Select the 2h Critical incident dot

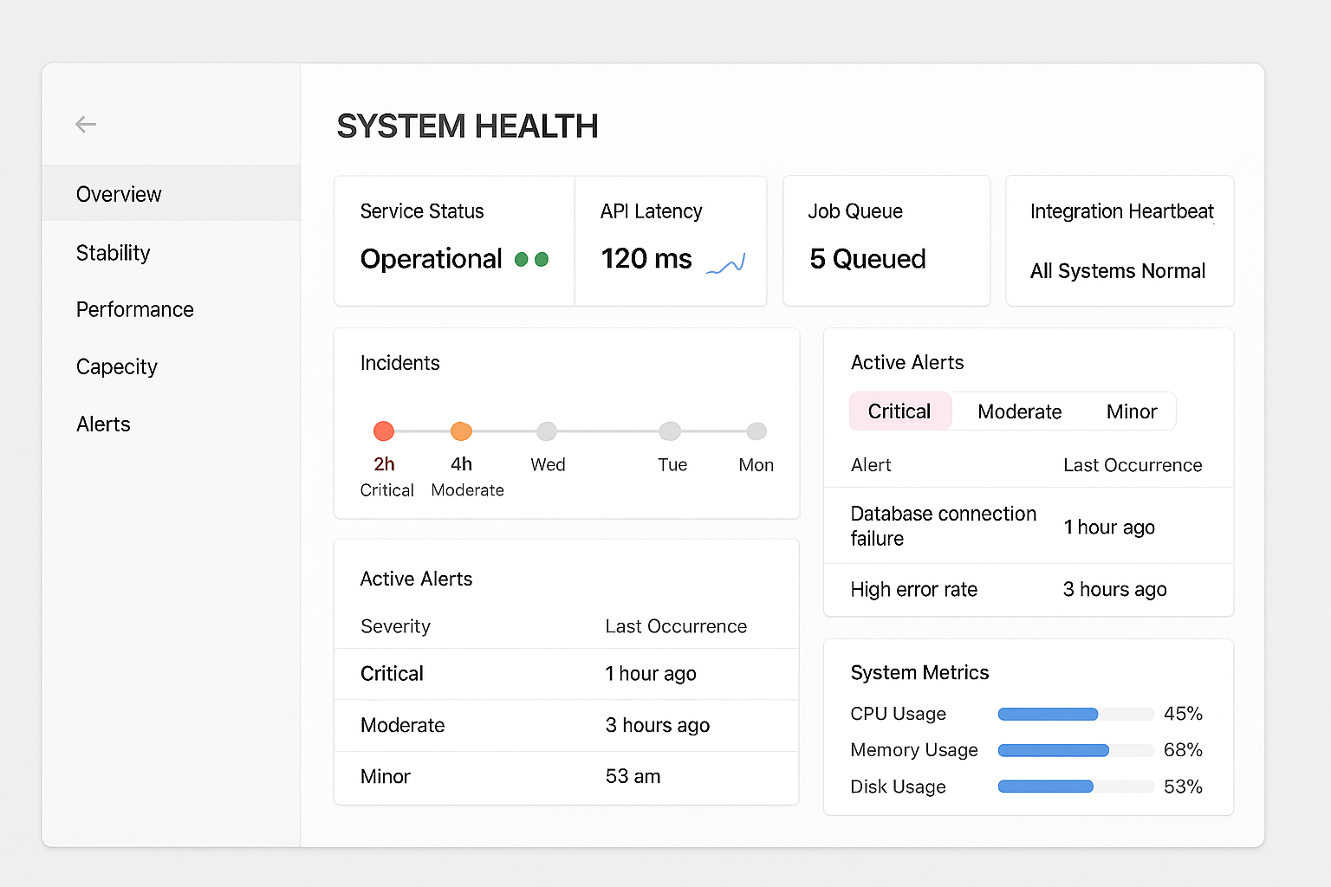383,431
